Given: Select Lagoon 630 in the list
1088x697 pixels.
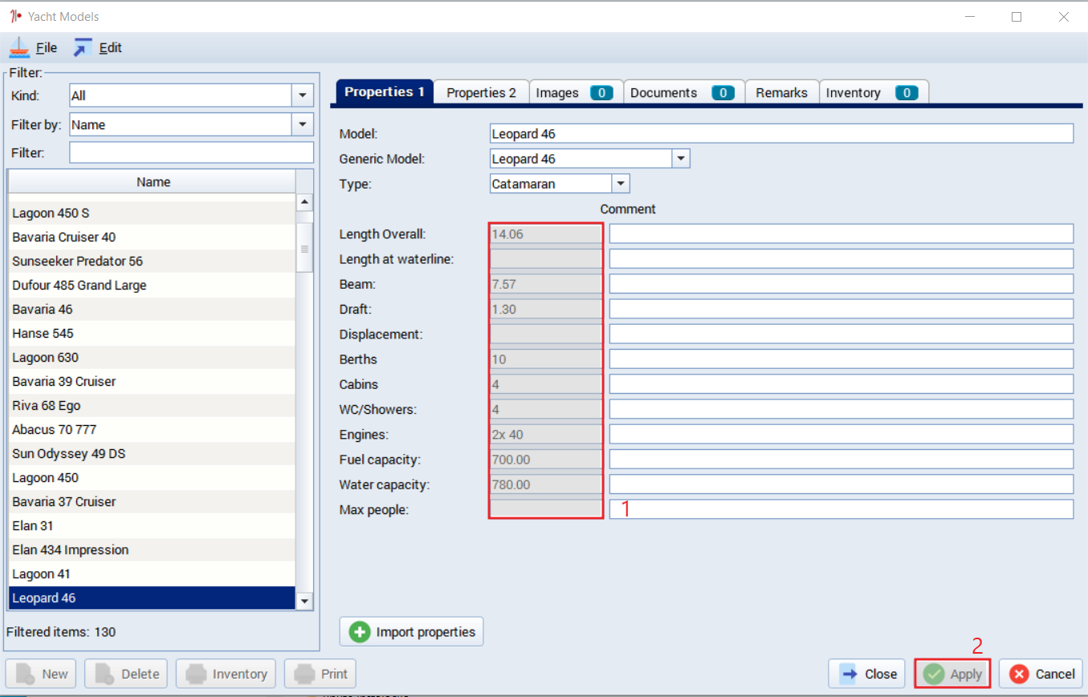Looking at the screenshot, I should point(152,358).
